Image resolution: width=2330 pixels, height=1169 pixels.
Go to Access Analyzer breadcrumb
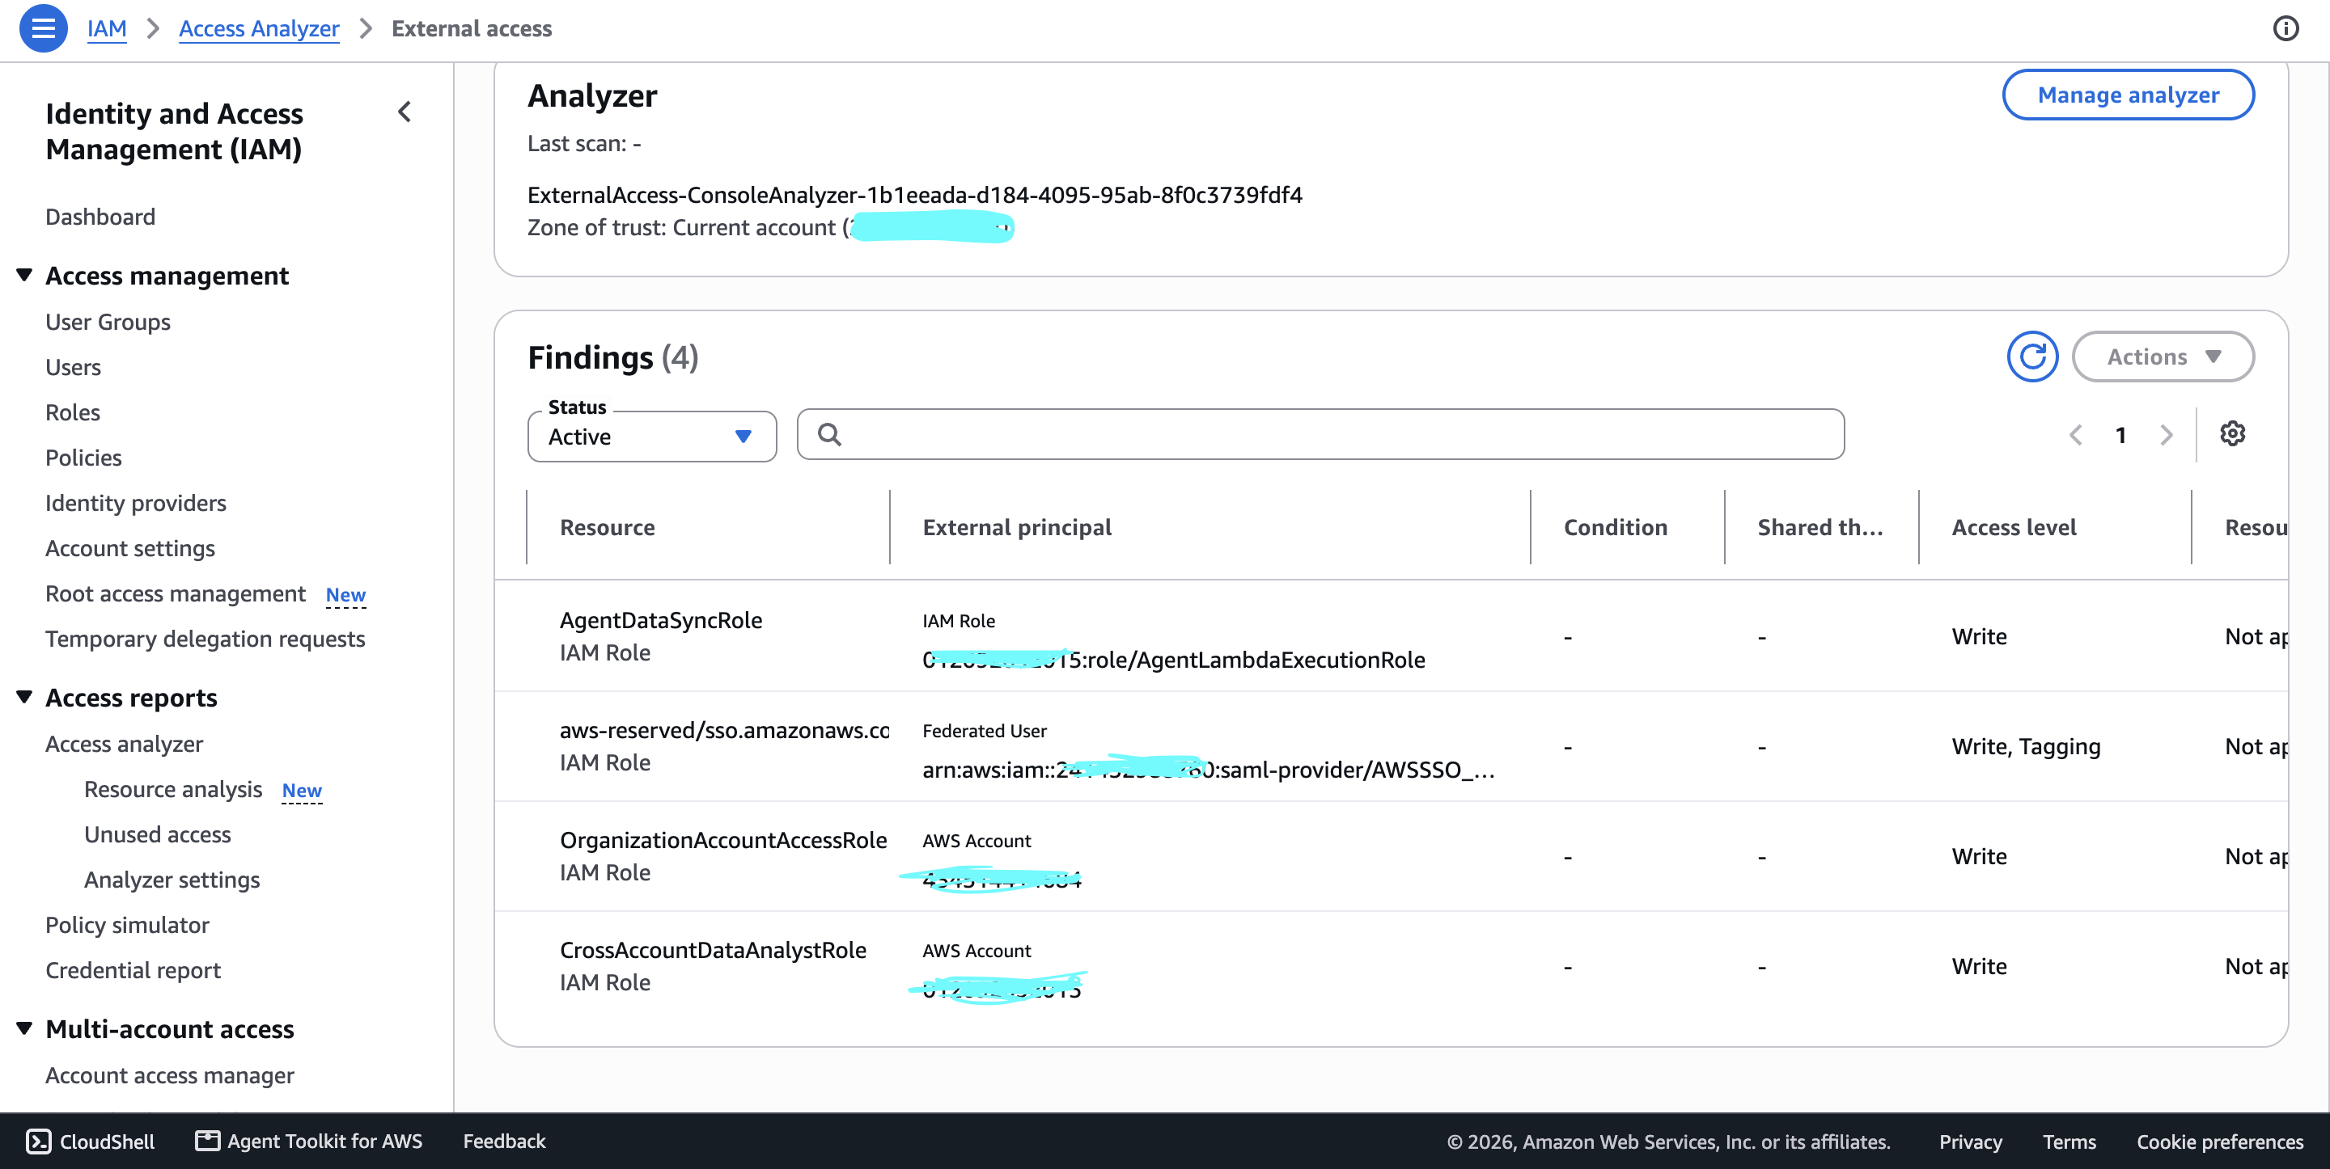point(259,29)
